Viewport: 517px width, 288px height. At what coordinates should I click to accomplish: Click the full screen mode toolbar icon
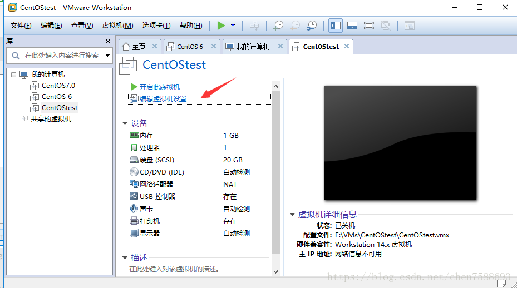click(x=368, y=26)
